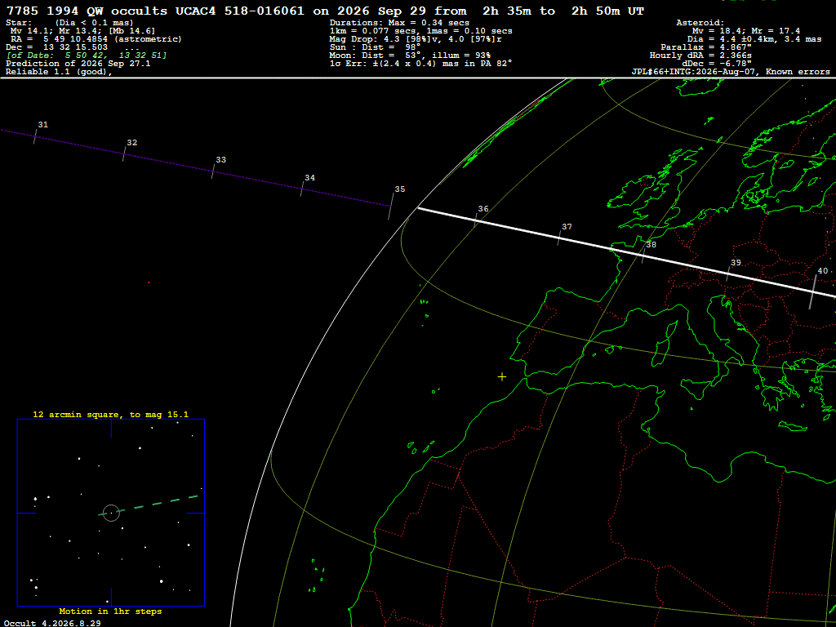
Task: Click the yellow plus crosshair on map
Action: [x=502, y=377]
